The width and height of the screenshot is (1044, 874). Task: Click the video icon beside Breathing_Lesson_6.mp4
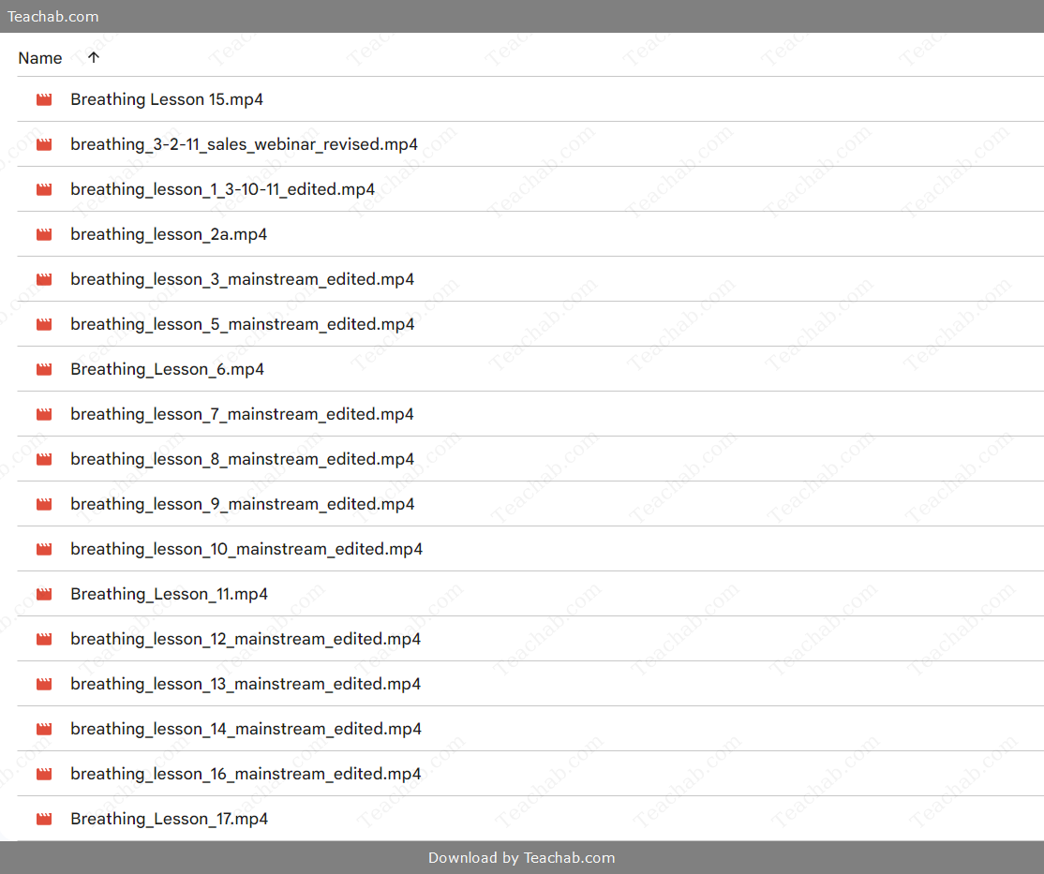coord(44,369)
